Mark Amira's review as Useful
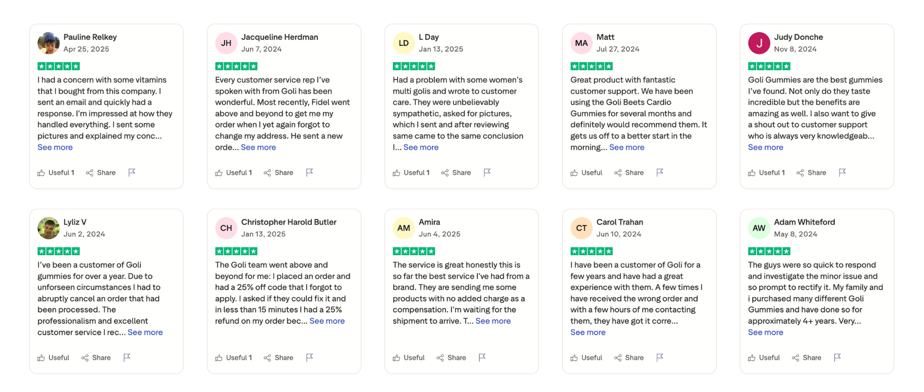The image size is (924, 392). click(x=408, y=357)
